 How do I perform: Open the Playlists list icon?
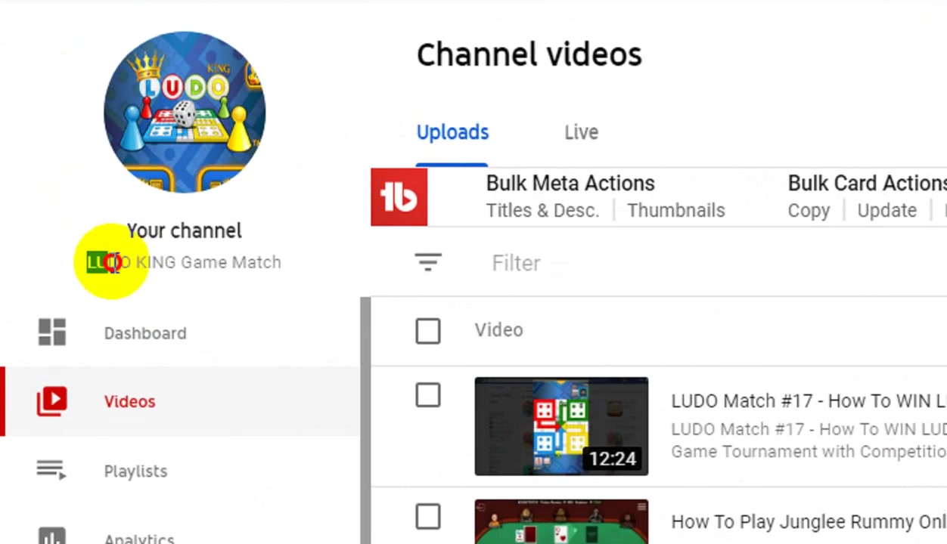(x=51, y=471)
